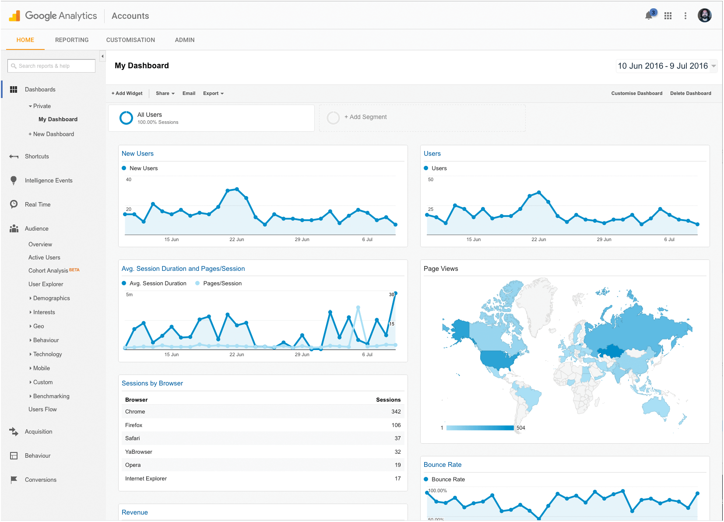724x522 pixels.
Task: Click Delete Dashboard link
Action: point(690,93)
